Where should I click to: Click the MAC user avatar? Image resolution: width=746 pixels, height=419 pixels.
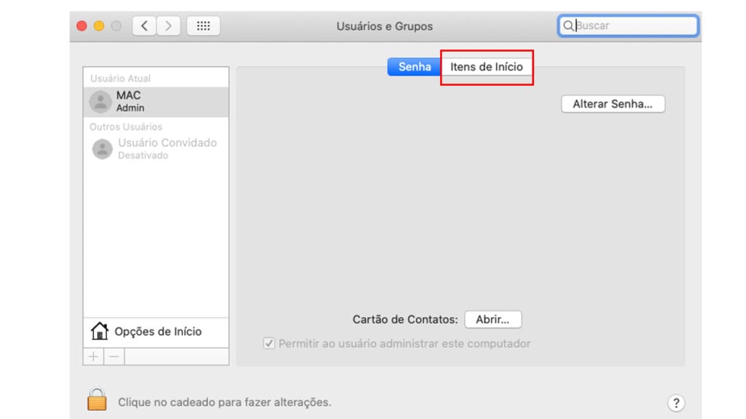click(101, 102)
